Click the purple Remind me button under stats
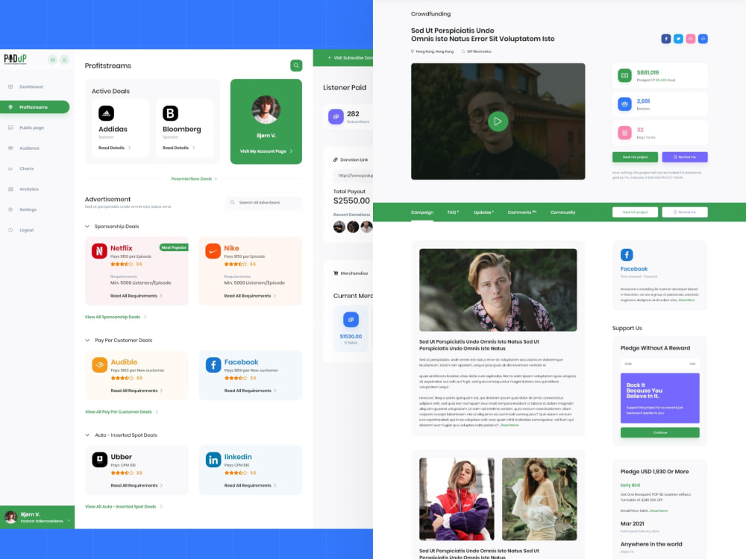 coord(685,157)
